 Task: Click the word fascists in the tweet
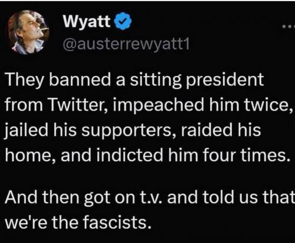click(x=117, y=222)
